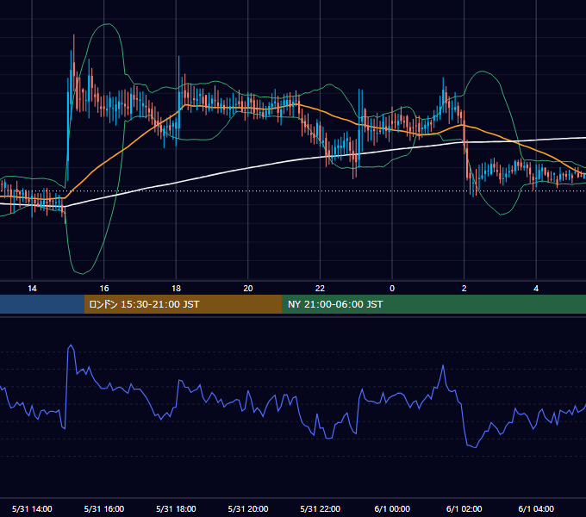
Task: Click the '18' hour label on price chart axis
Action: point(176,289)
